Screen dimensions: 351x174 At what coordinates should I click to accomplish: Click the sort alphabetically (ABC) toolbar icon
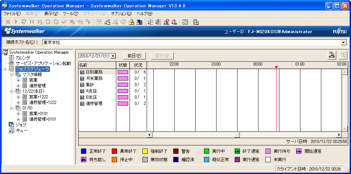click(x=159, y=22)
